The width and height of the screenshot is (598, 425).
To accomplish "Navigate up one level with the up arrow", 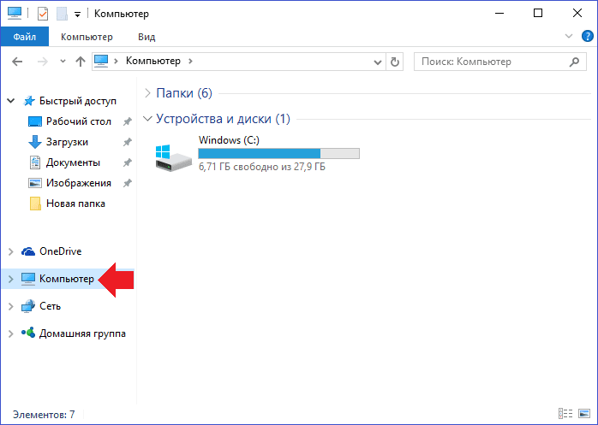I will pos(80,62).
